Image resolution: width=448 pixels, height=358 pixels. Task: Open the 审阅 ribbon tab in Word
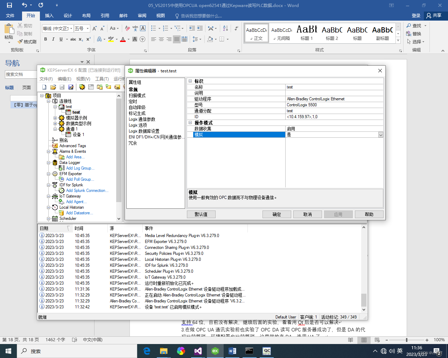tap(142, 16)
